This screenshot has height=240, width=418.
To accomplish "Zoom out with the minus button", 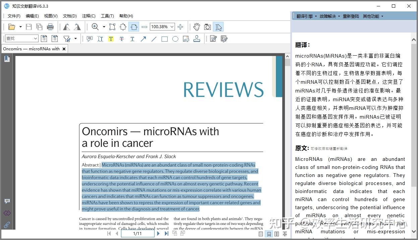I will click(144, 27).
